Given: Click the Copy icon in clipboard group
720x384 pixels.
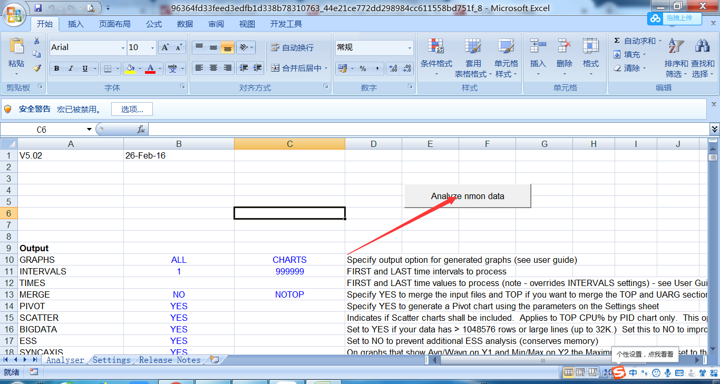Looking at the screenshot, I should click(37, 54).
